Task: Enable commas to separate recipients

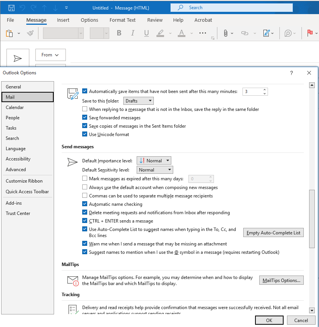Action: [x=85, y=196]
